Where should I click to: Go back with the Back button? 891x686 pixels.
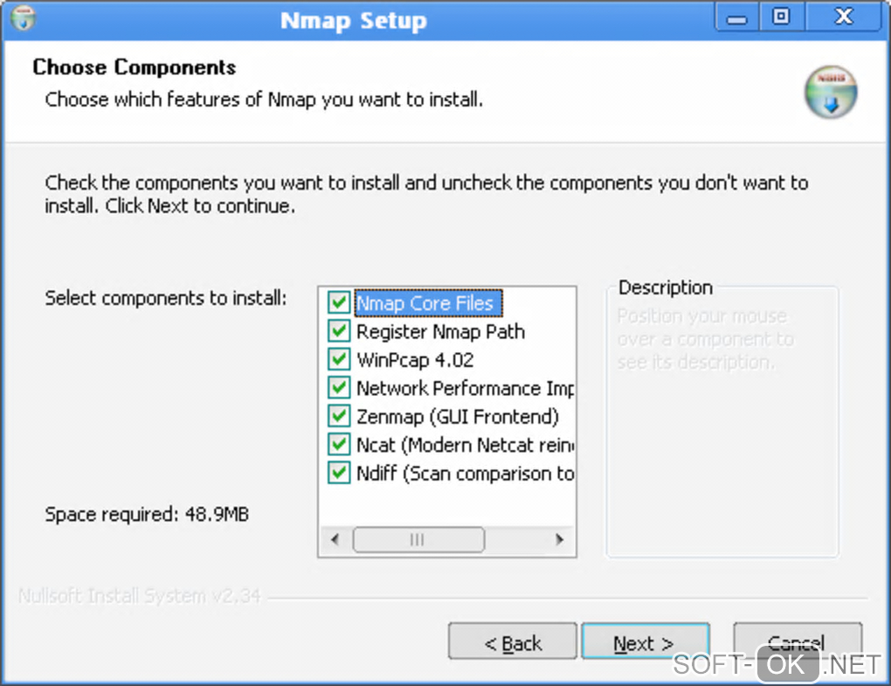pyautogui.click(x=513, y=644)
